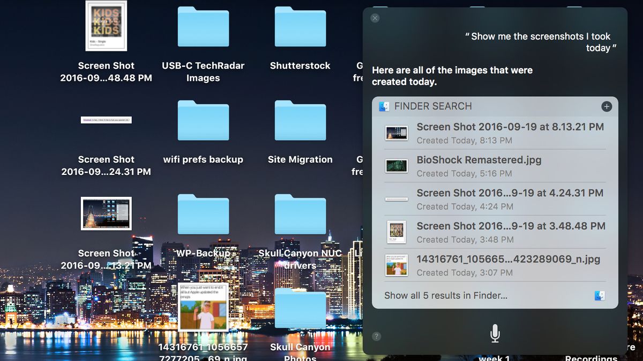Viewport: 643px width, 361px height.
Task: Open the wifi prefs backup folder
Action: pos(204,120)
